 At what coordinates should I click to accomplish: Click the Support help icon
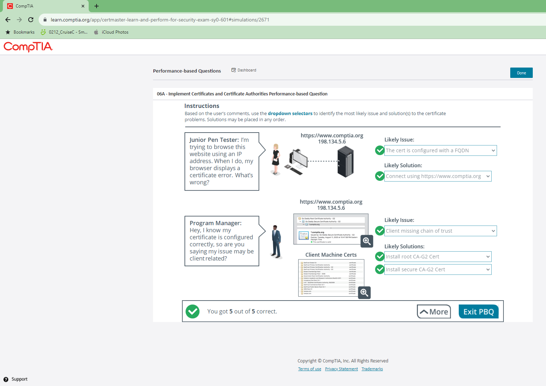(6, 379)
